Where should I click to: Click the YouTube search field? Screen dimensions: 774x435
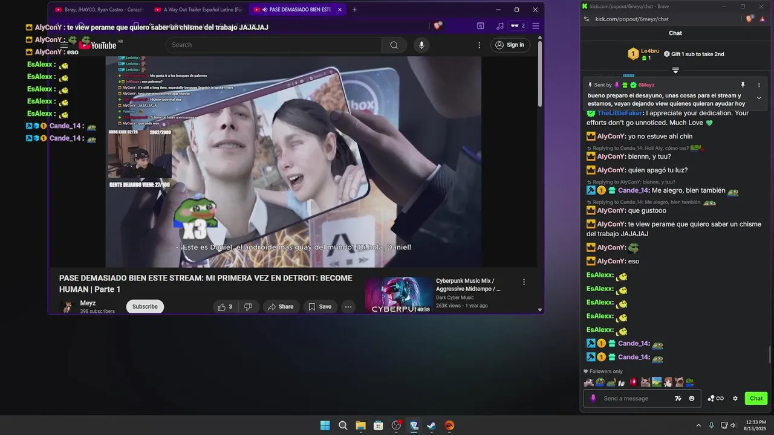273,45
